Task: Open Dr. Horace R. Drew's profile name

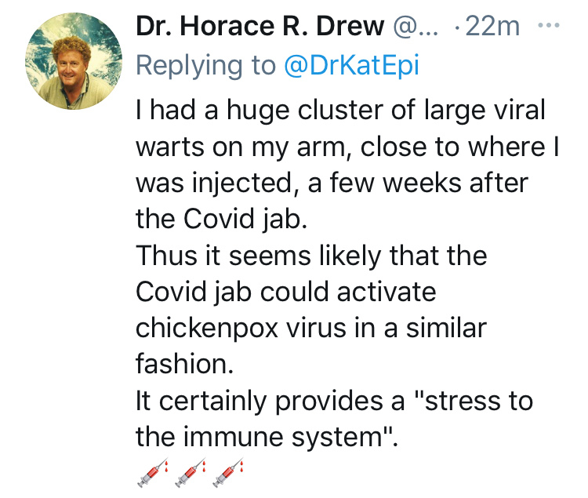Action: point(260,27)
